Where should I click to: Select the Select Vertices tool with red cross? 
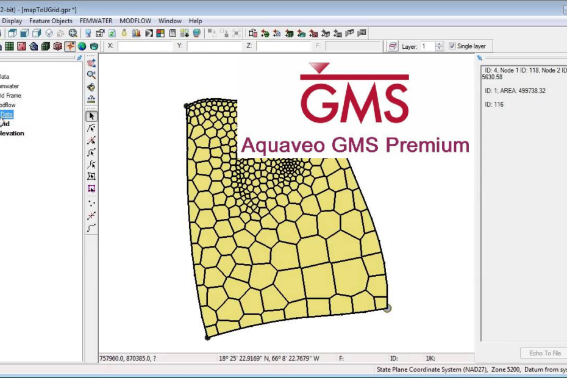(x=91, y=140)
